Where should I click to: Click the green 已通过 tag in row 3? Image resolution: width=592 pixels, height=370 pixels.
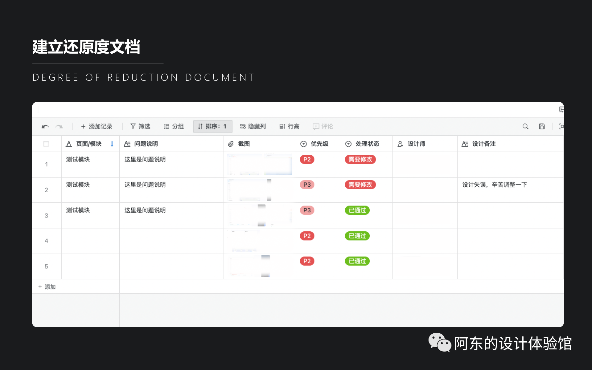357,210
